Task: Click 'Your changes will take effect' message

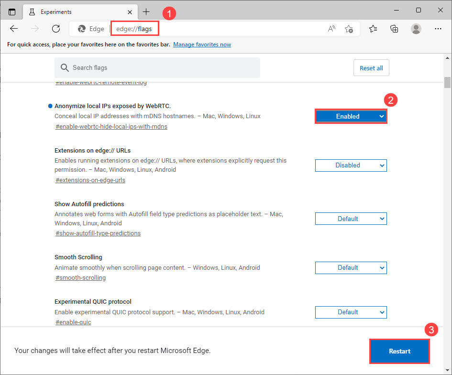Action: [112, 351]
